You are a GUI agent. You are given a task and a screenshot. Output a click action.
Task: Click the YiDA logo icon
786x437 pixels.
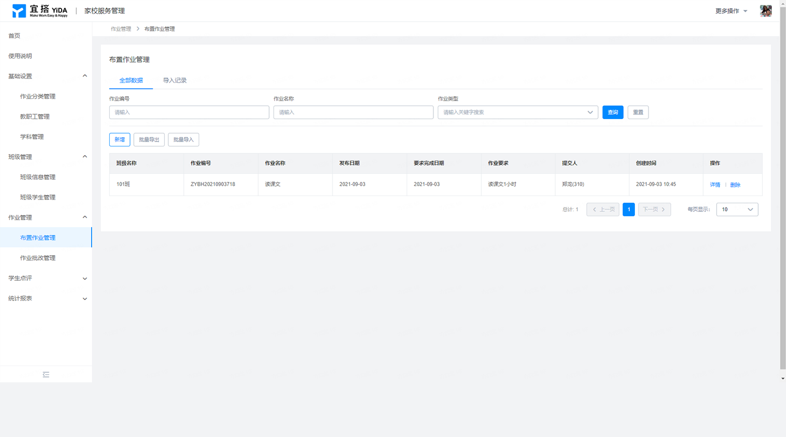pos(19,11)
